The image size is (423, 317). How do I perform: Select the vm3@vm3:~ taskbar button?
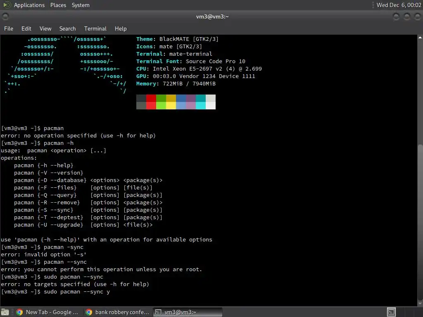(188, 312)
